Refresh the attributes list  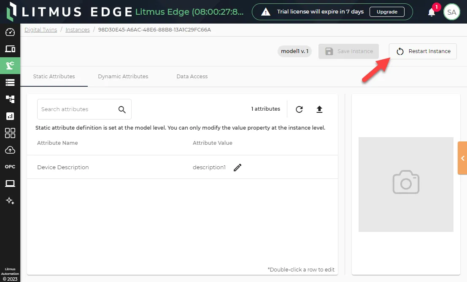click(300, 109)
